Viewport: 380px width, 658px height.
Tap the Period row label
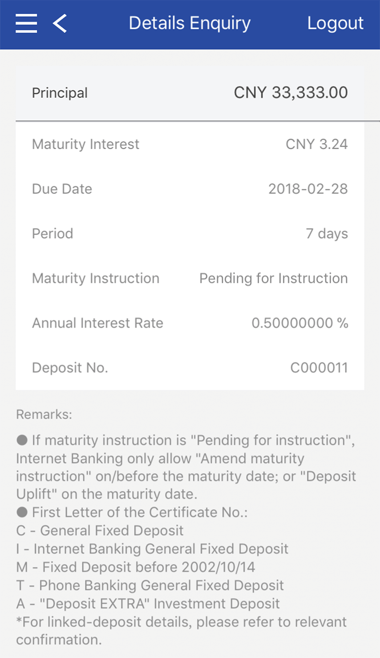pyautogui.click(x=52, y=233)
